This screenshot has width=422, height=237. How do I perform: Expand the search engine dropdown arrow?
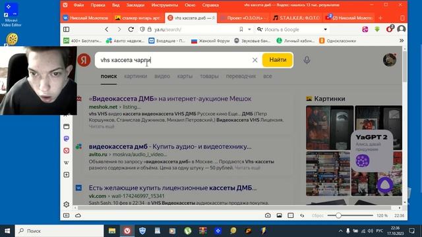325,29
